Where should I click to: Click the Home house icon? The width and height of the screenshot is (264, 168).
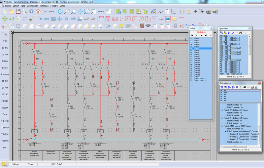click(x=38, y=11)
